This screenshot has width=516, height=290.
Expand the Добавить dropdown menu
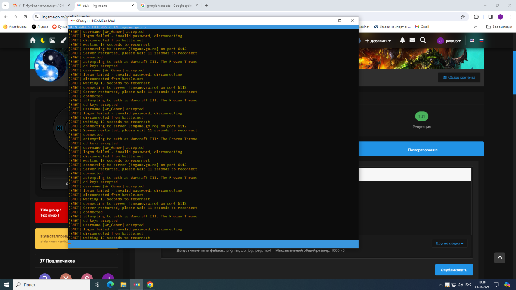pos(378,41)
